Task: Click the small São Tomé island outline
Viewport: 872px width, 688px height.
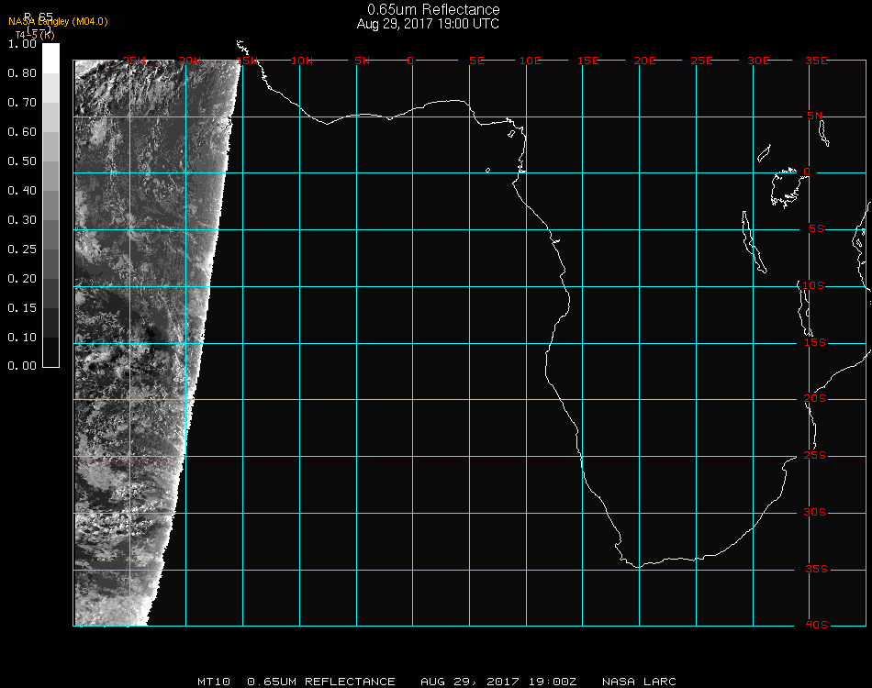Action: pos(487,170)
